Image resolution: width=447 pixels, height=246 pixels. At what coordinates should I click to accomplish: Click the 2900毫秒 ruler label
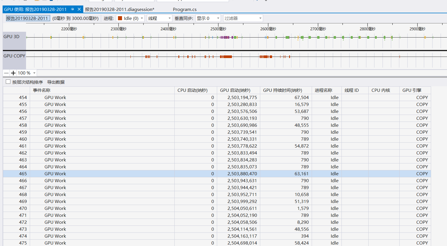[418, 29]
